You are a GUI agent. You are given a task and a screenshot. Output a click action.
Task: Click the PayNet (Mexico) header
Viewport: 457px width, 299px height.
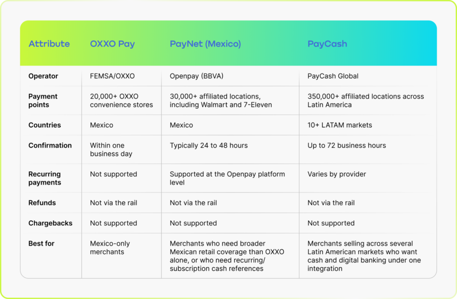pyautogui.click(x=205, y=44)
